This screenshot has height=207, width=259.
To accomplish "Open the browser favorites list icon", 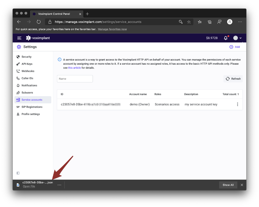I will 200,22.
